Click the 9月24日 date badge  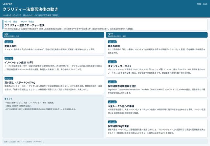(112, 122)
